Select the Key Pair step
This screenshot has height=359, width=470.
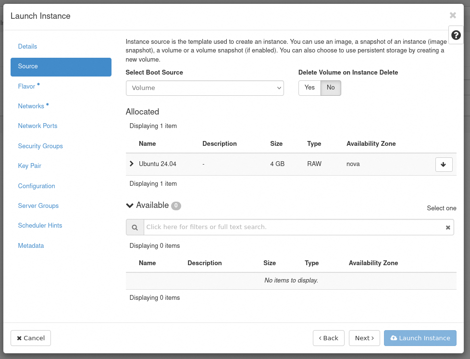click(x=30, y=166)
